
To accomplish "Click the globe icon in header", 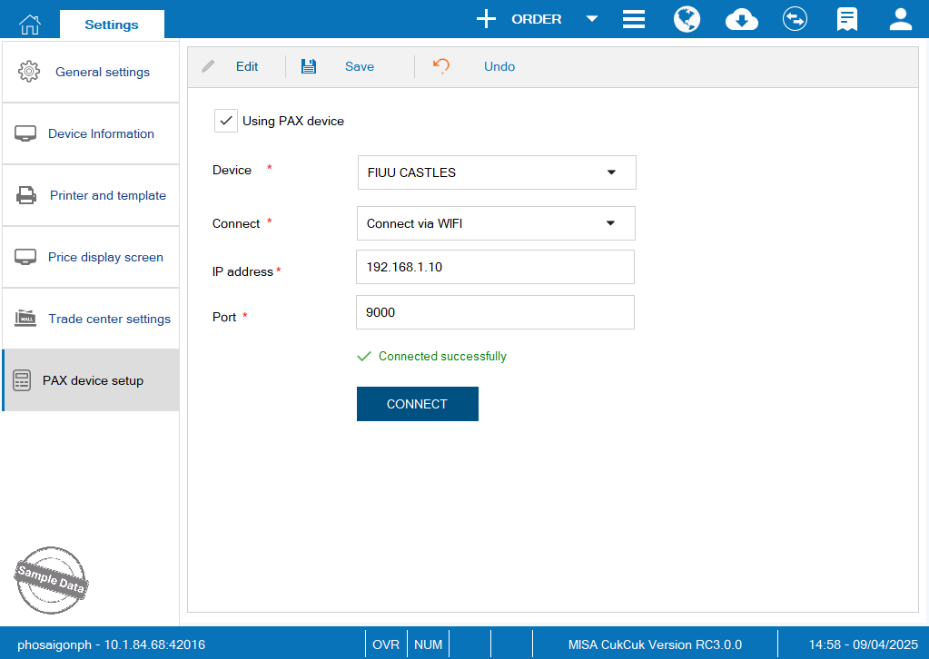I will pyautogui.click(x=687, y=19).
